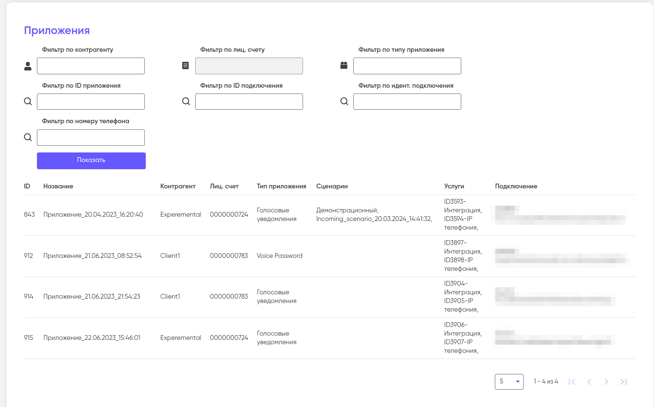Focus the Фильтр по номеру телефона input
This screenshot has width=654, height=407.
[x=91, y=138]
